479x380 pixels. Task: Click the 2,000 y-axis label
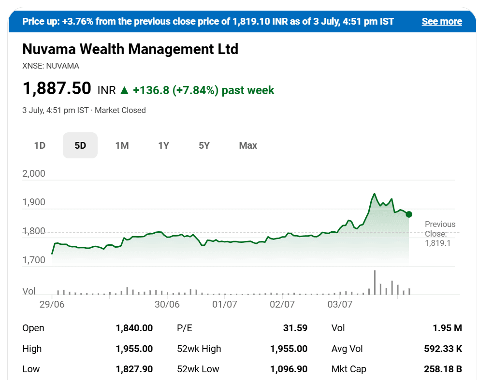pos(34,173)
